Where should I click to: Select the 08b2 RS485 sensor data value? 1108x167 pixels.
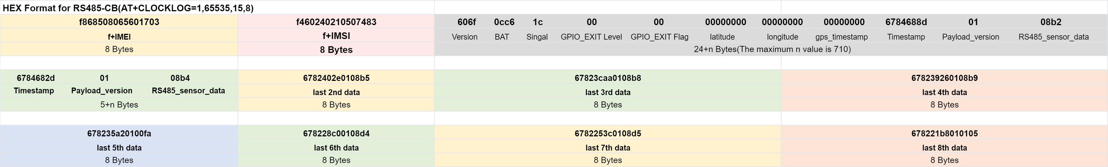[x=1051, y=22]
